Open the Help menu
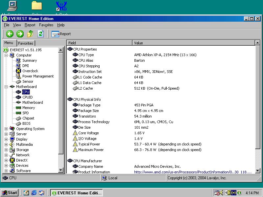The height and width of the screenshot is (197, 263). [x=61, y=25]
